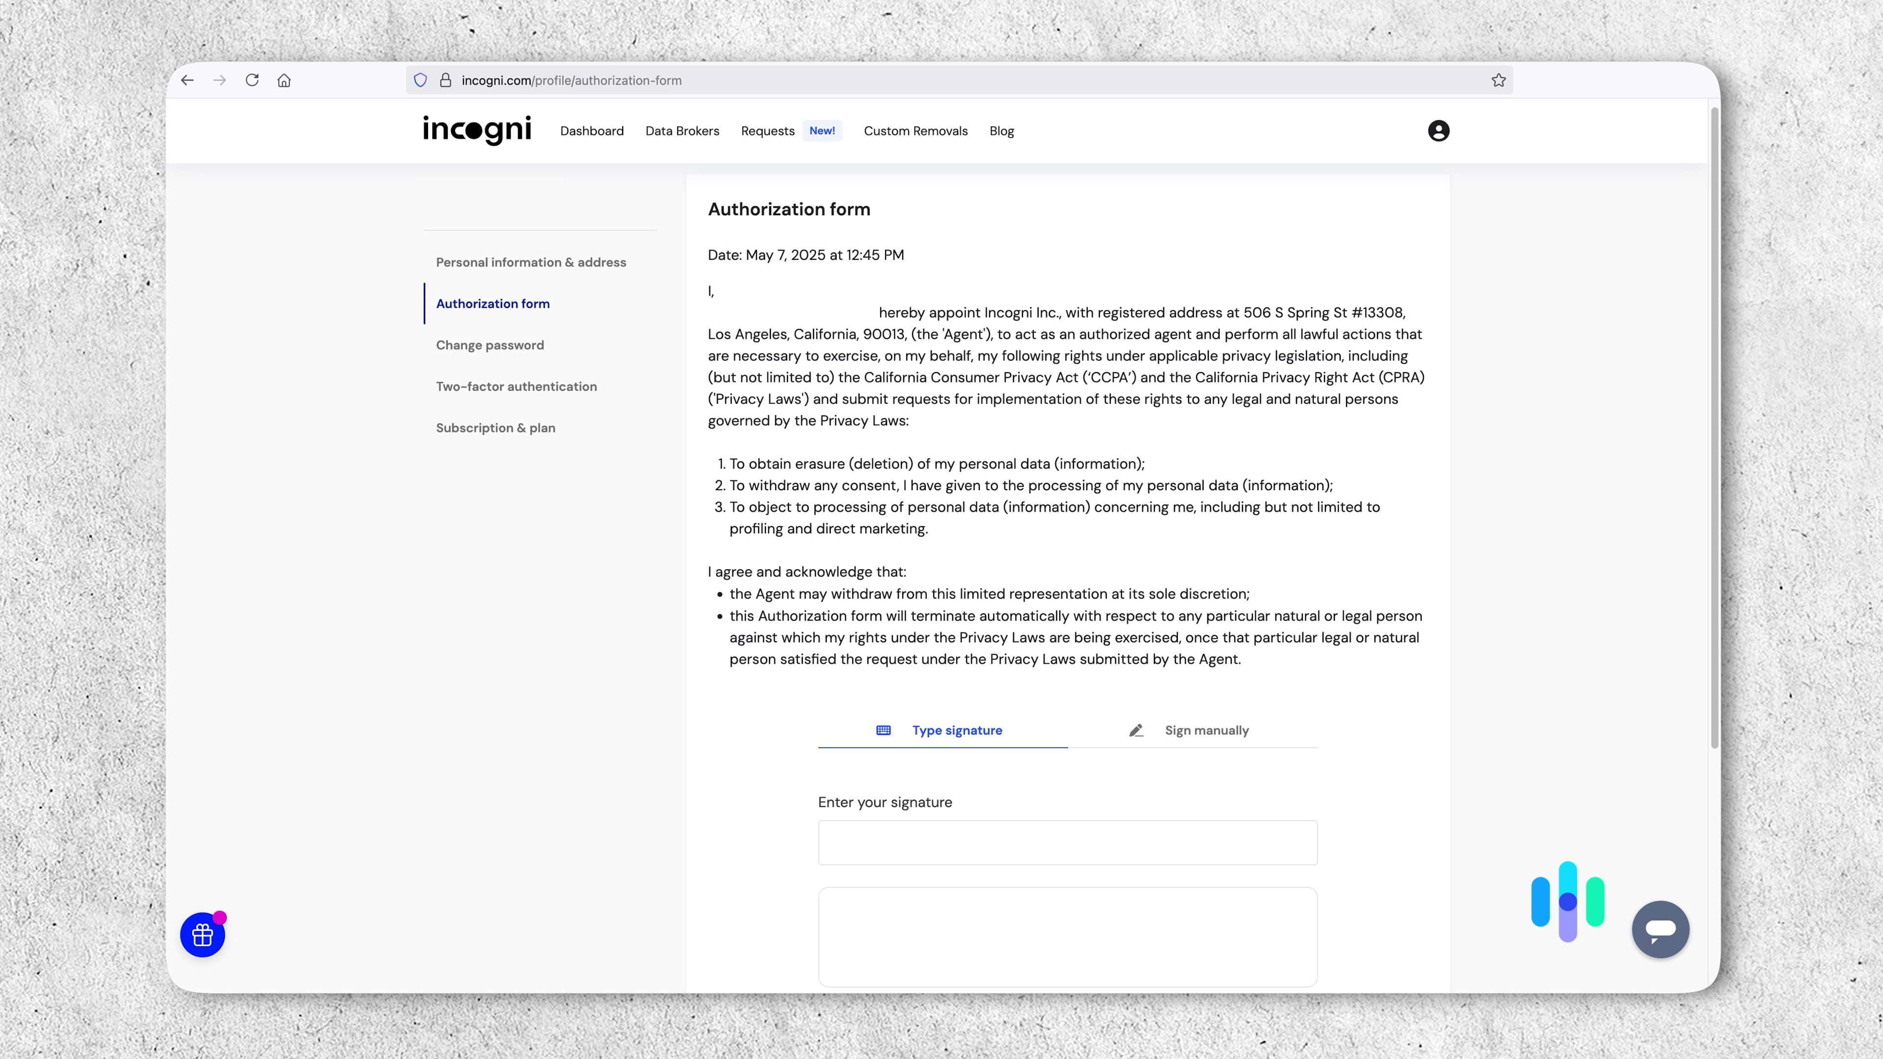The width and height of the screenshot is (1883, 1059).
Task: Open the Data Brokers page
Action: 682,131
